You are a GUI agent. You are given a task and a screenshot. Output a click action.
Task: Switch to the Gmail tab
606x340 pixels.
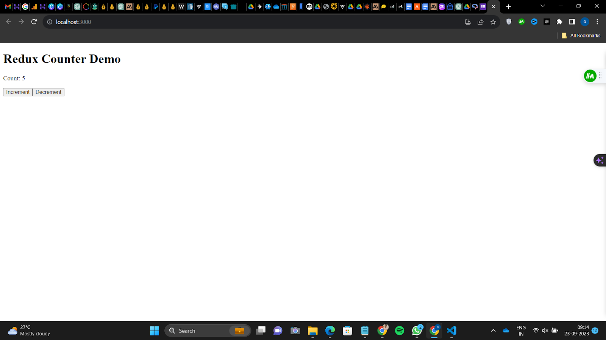point(8,7)
